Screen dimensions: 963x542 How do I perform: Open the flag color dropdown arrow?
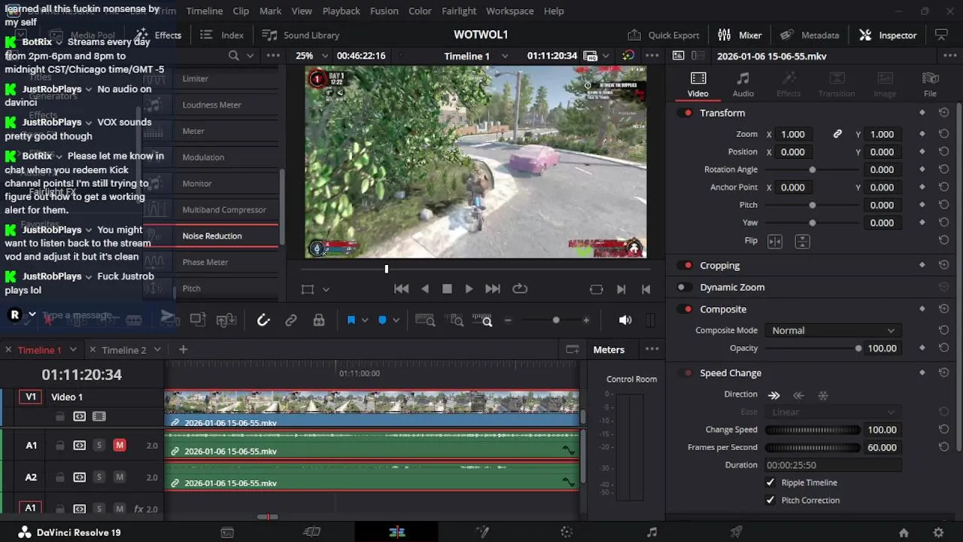pos(365,321)
